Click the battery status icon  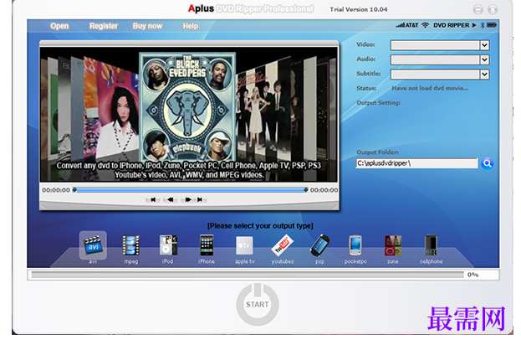point(492,25)
